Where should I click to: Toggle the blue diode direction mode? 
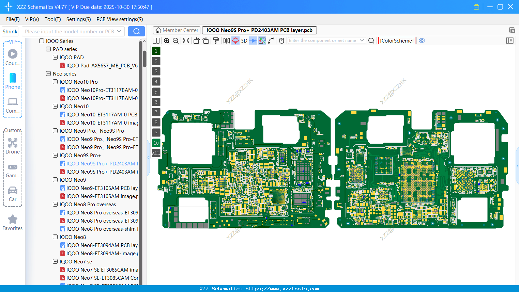tap(253, 40)
